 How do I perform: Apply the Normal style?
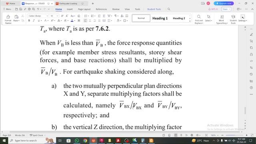click(x=141, y=18)
